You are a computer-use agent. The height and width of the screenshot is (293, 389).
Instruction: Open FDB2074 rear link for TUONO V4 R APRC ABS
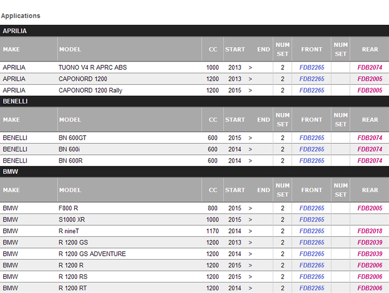tap(370, 67)
